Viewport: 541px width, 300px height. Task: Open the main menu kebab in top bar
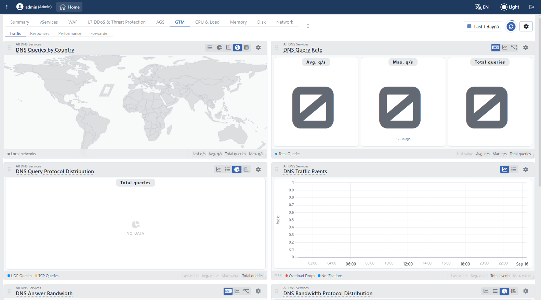point(6,7)
